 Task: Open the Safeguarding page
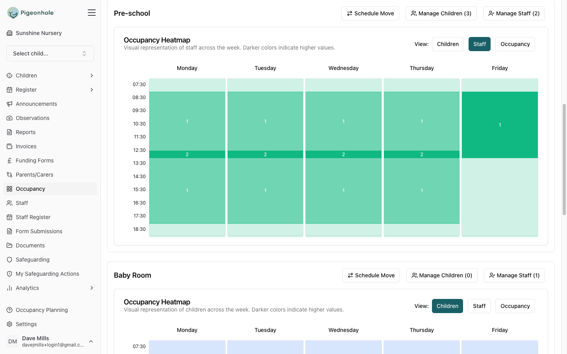click(50, 260)
